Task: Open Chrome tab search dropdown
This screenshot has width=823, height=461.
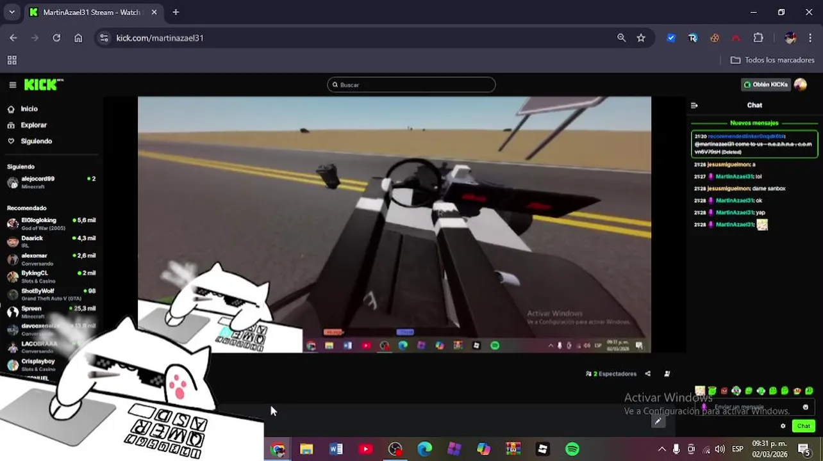Action: click(12, 12)
